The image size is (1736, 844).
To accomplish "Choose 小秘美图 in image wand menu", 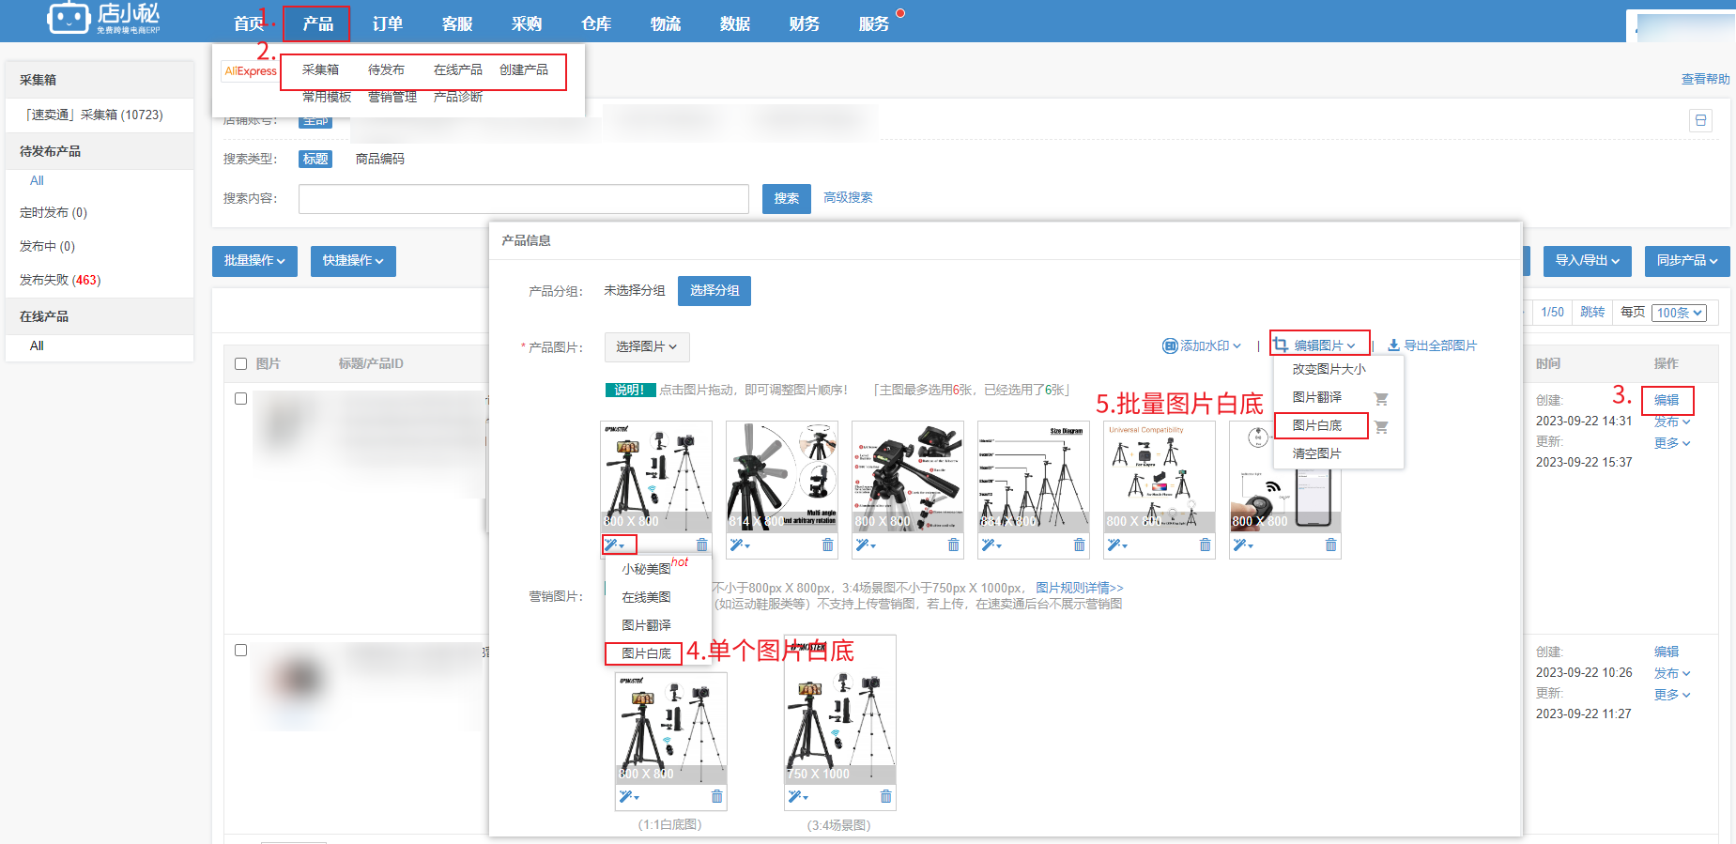I will (x=646, y=569).
